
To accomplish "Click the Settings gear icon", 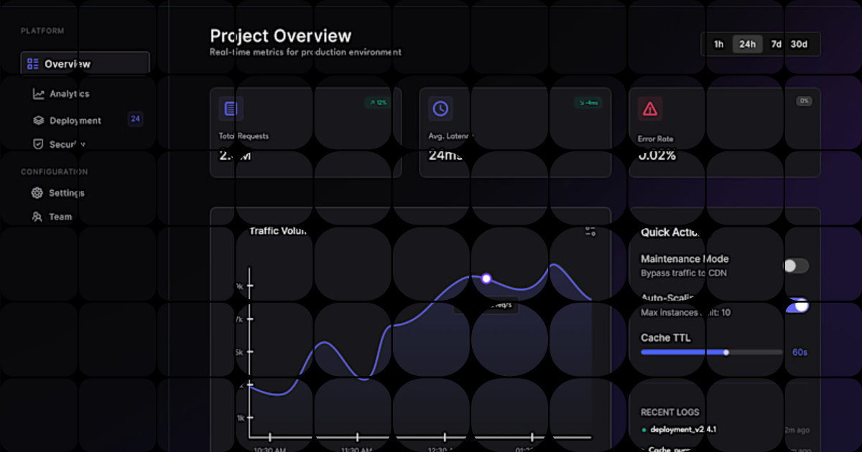I will 37,193.
